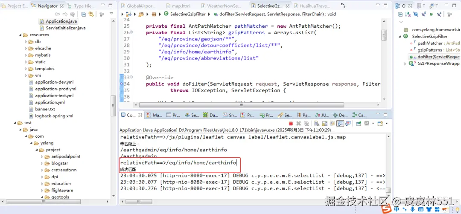The width and height of the screenshot is (461, 214).
Task: Click the Navigator vertical scrollbar thumb
Action: tap(113, 106)
